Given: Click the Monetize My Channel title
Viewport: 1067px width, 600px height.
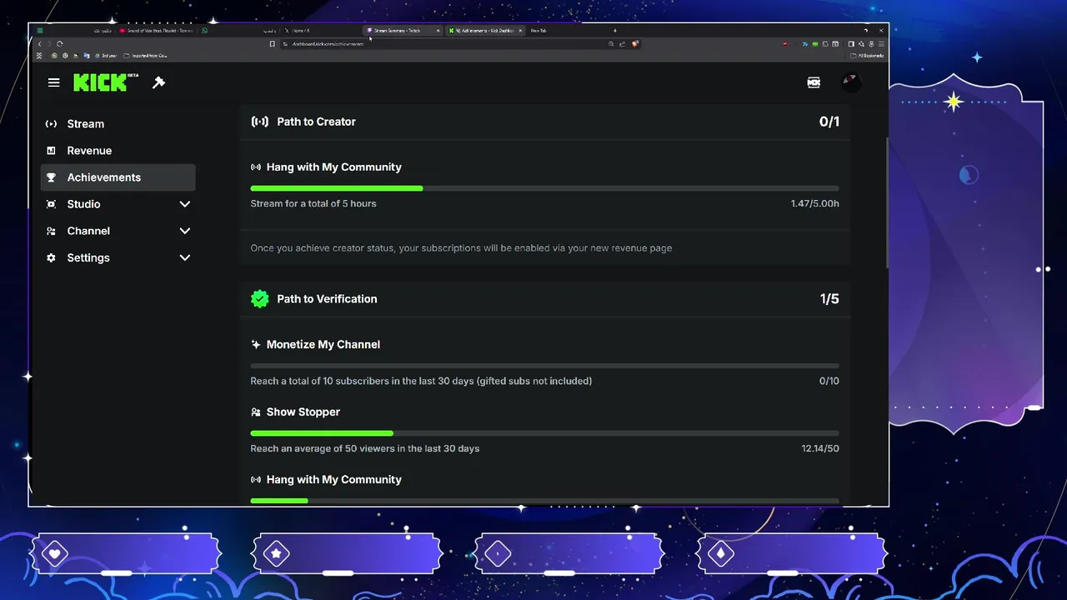Looking at the screenshot, I should [323, 344].
